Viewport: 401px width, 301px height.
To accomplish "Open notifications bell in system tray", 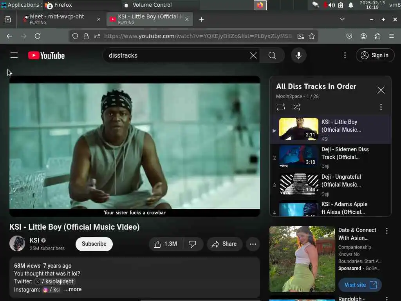I will point(351,5).
